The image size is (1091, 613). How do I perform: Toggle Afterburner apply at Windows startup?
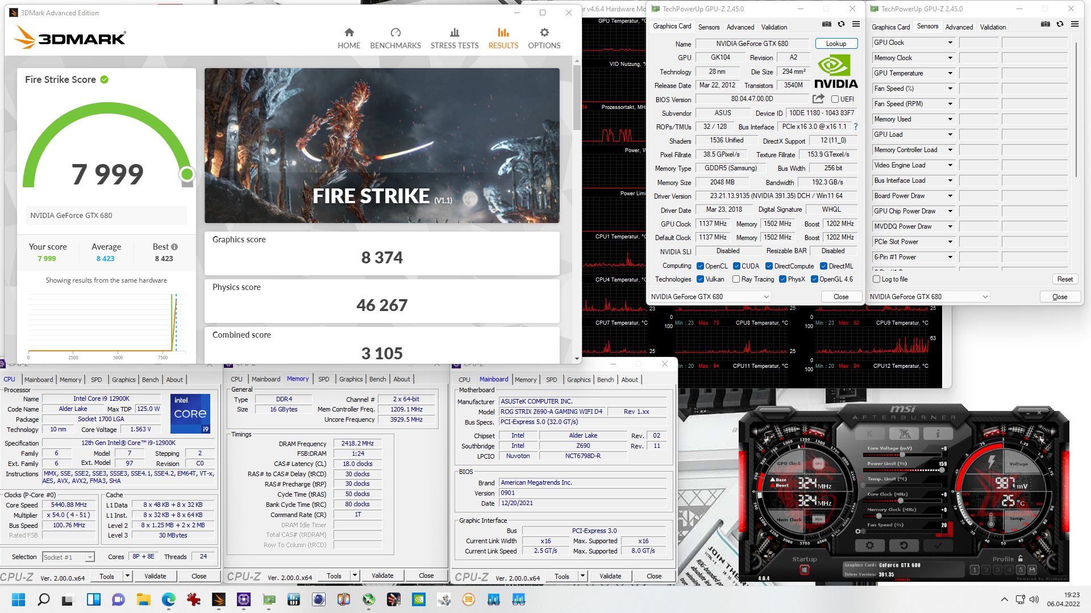coord(804,570)
